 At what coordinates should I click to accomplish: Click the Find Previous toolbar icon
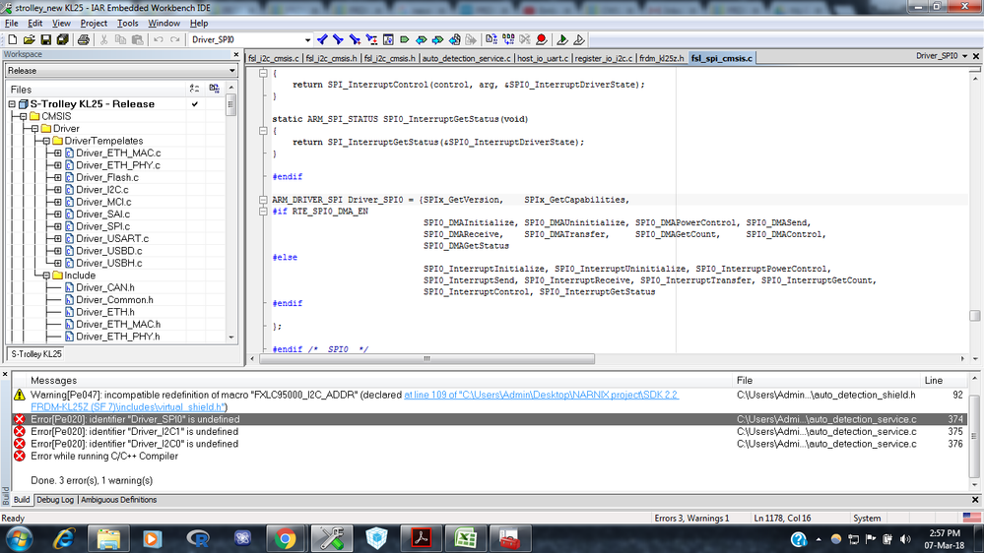tap(322, 39)
